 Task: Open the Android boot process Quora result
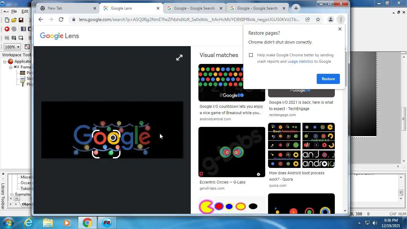pos(297,176)
